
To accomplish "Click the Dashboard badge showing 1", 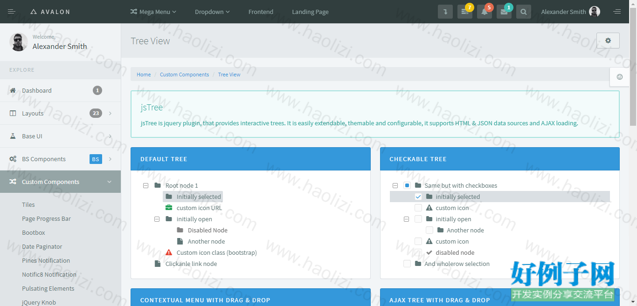I will pyautogui.click(x=97, y=90).
